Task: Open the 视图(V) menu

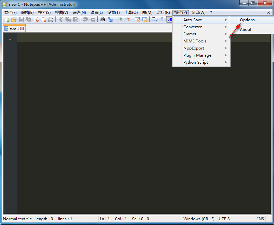Action: pos(61,13)
